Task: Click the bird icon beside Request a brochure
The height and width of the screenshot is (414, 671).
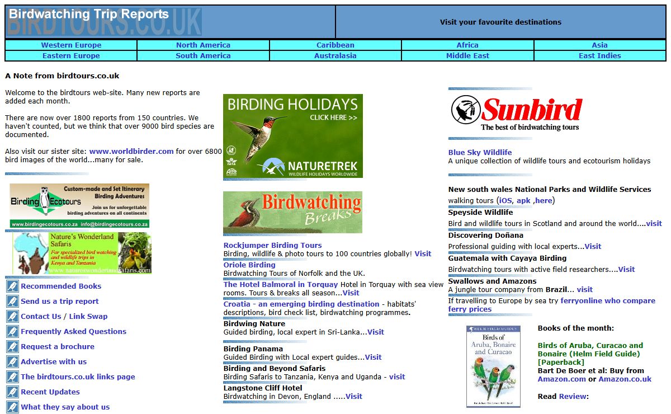Action: coord(12,347)
